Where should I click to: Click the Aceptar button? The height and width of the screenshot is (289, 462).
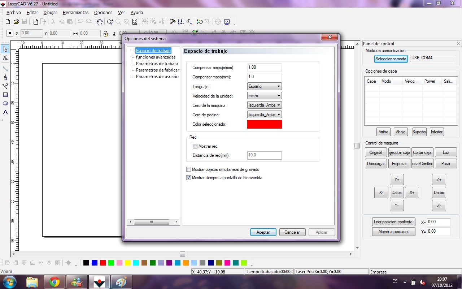tap(263, 232)
